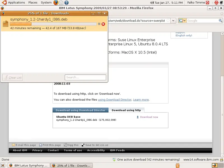Open the search engine selector dropdown
The width and height of the screenshot is (224, 168).
[183, 21]
